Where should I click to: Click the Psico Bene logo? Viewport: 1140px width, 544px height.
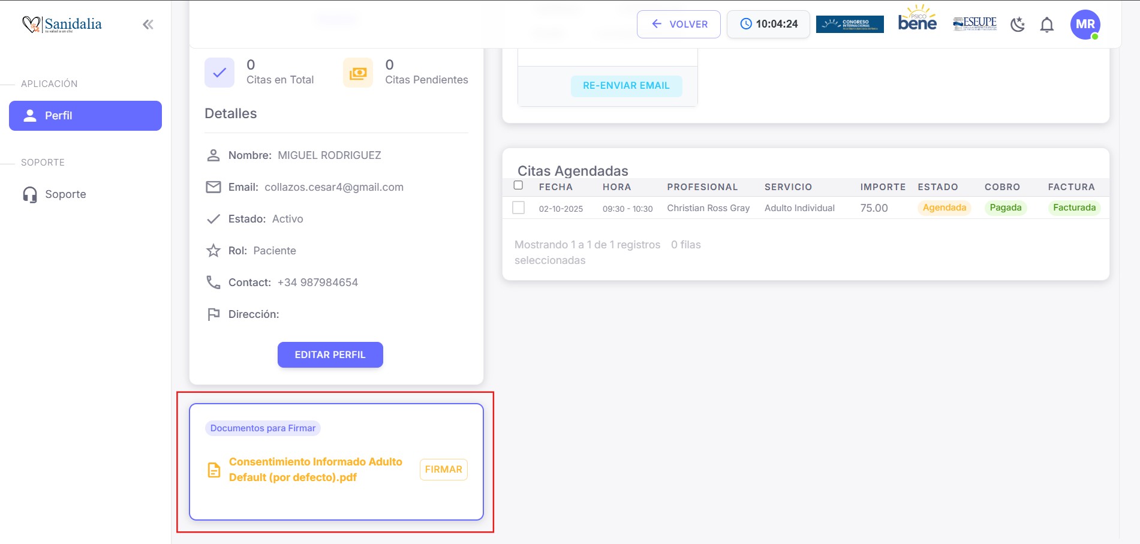917,20
